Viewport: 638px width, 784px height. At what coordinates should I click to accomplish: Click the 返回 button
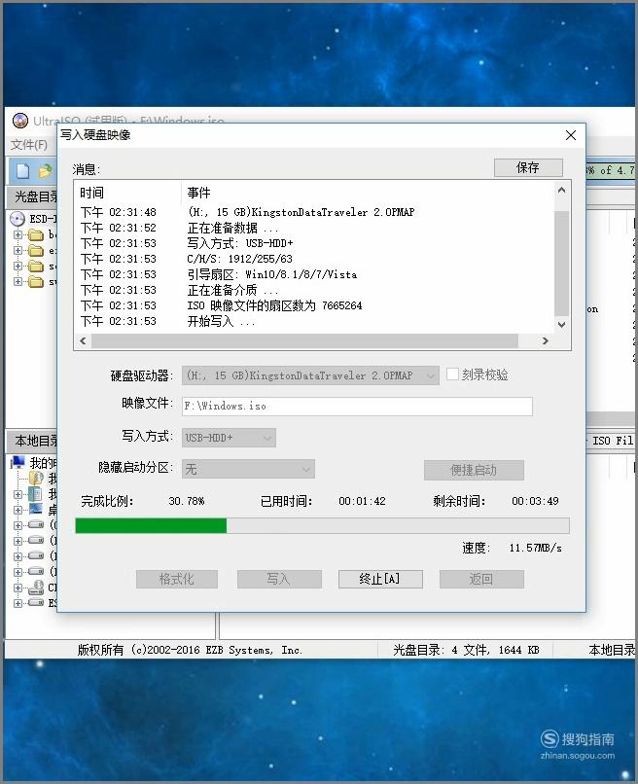click(x=481, y=579)
